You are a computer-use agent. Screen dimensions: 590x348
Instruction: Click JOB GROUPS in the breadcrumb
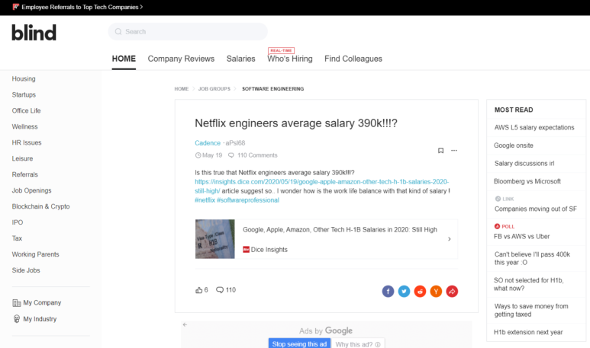coord(214,89)
